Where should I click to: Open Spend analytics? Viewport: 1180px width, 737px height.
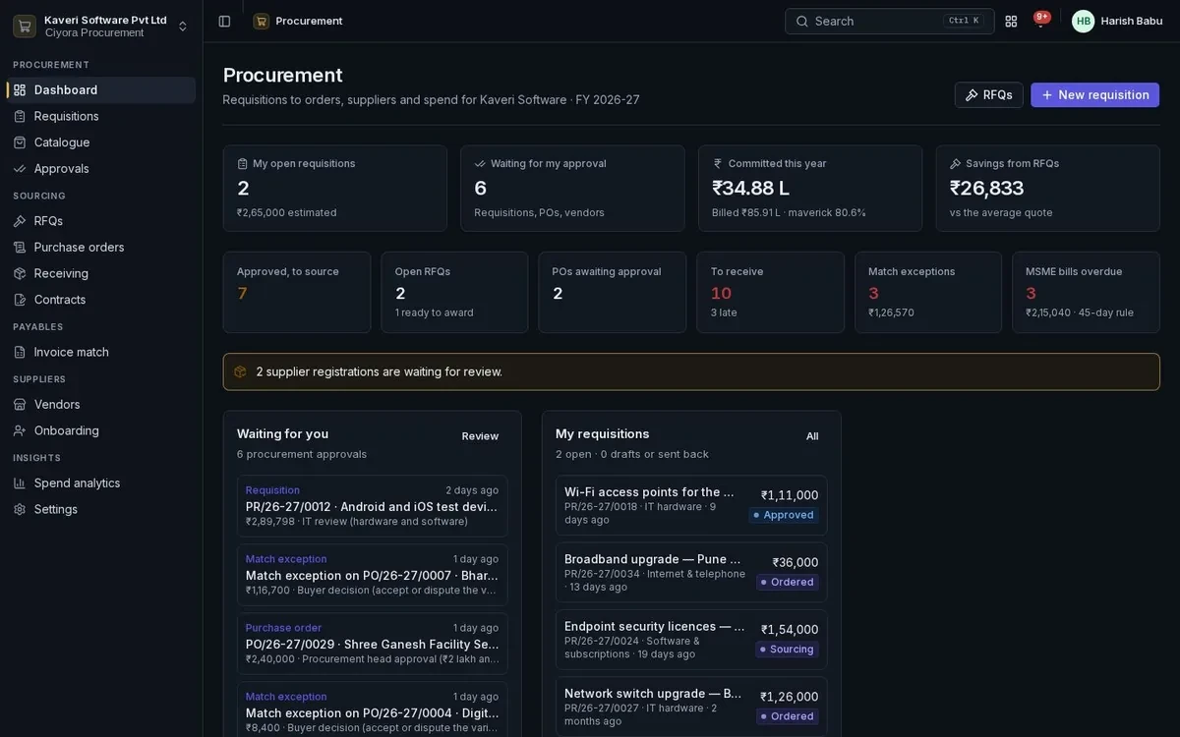(x=101, y=483)
